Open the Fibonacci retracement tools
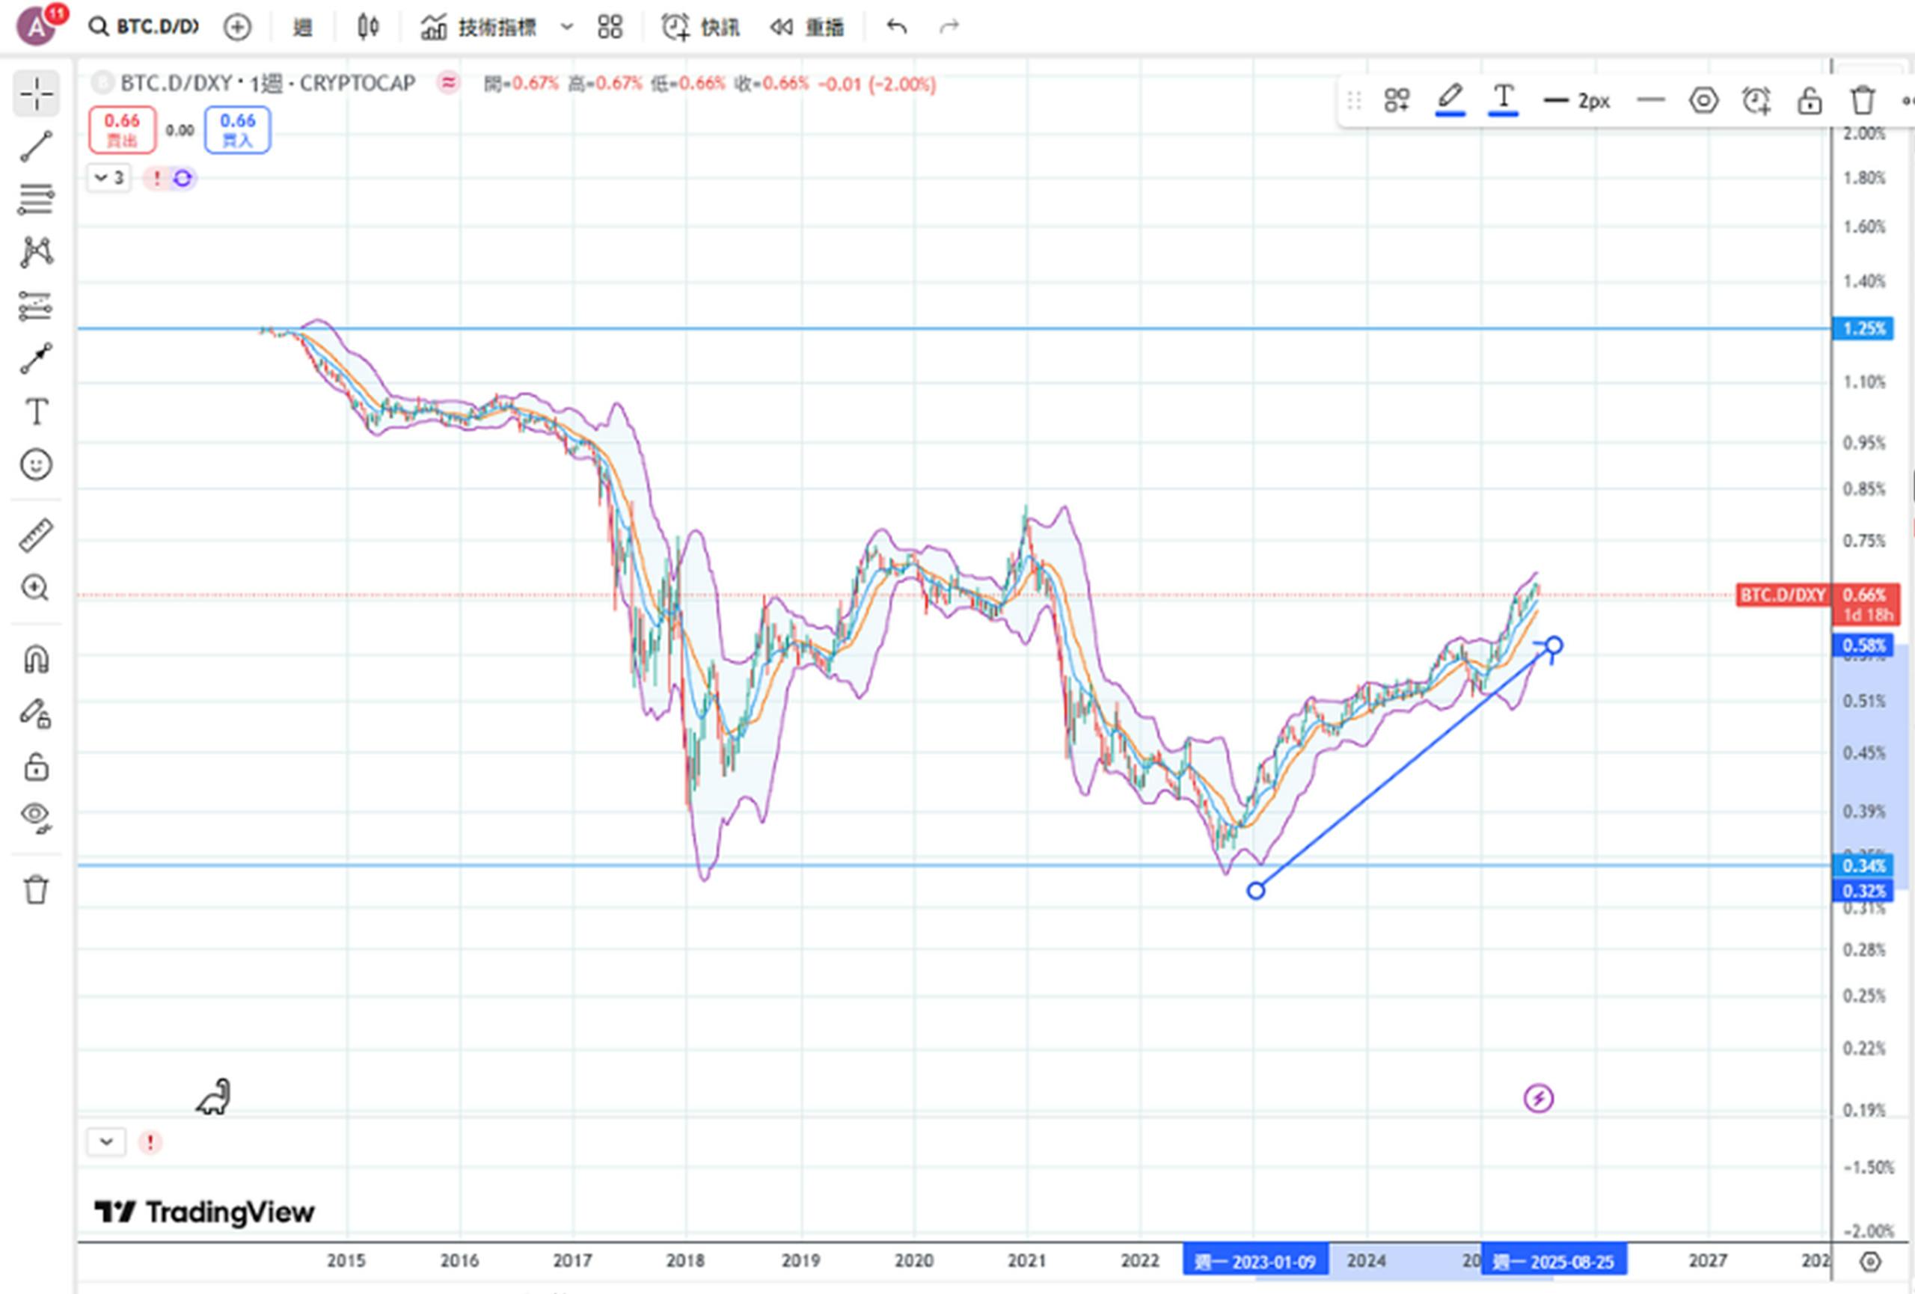The image size is (1915, 1294). (36, 199)
